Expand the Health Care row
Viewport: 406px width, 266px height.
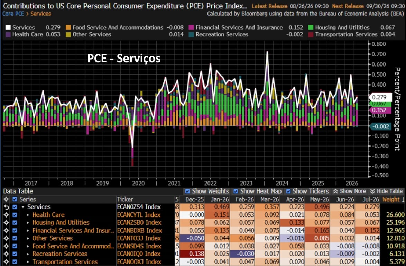[28, 215]
